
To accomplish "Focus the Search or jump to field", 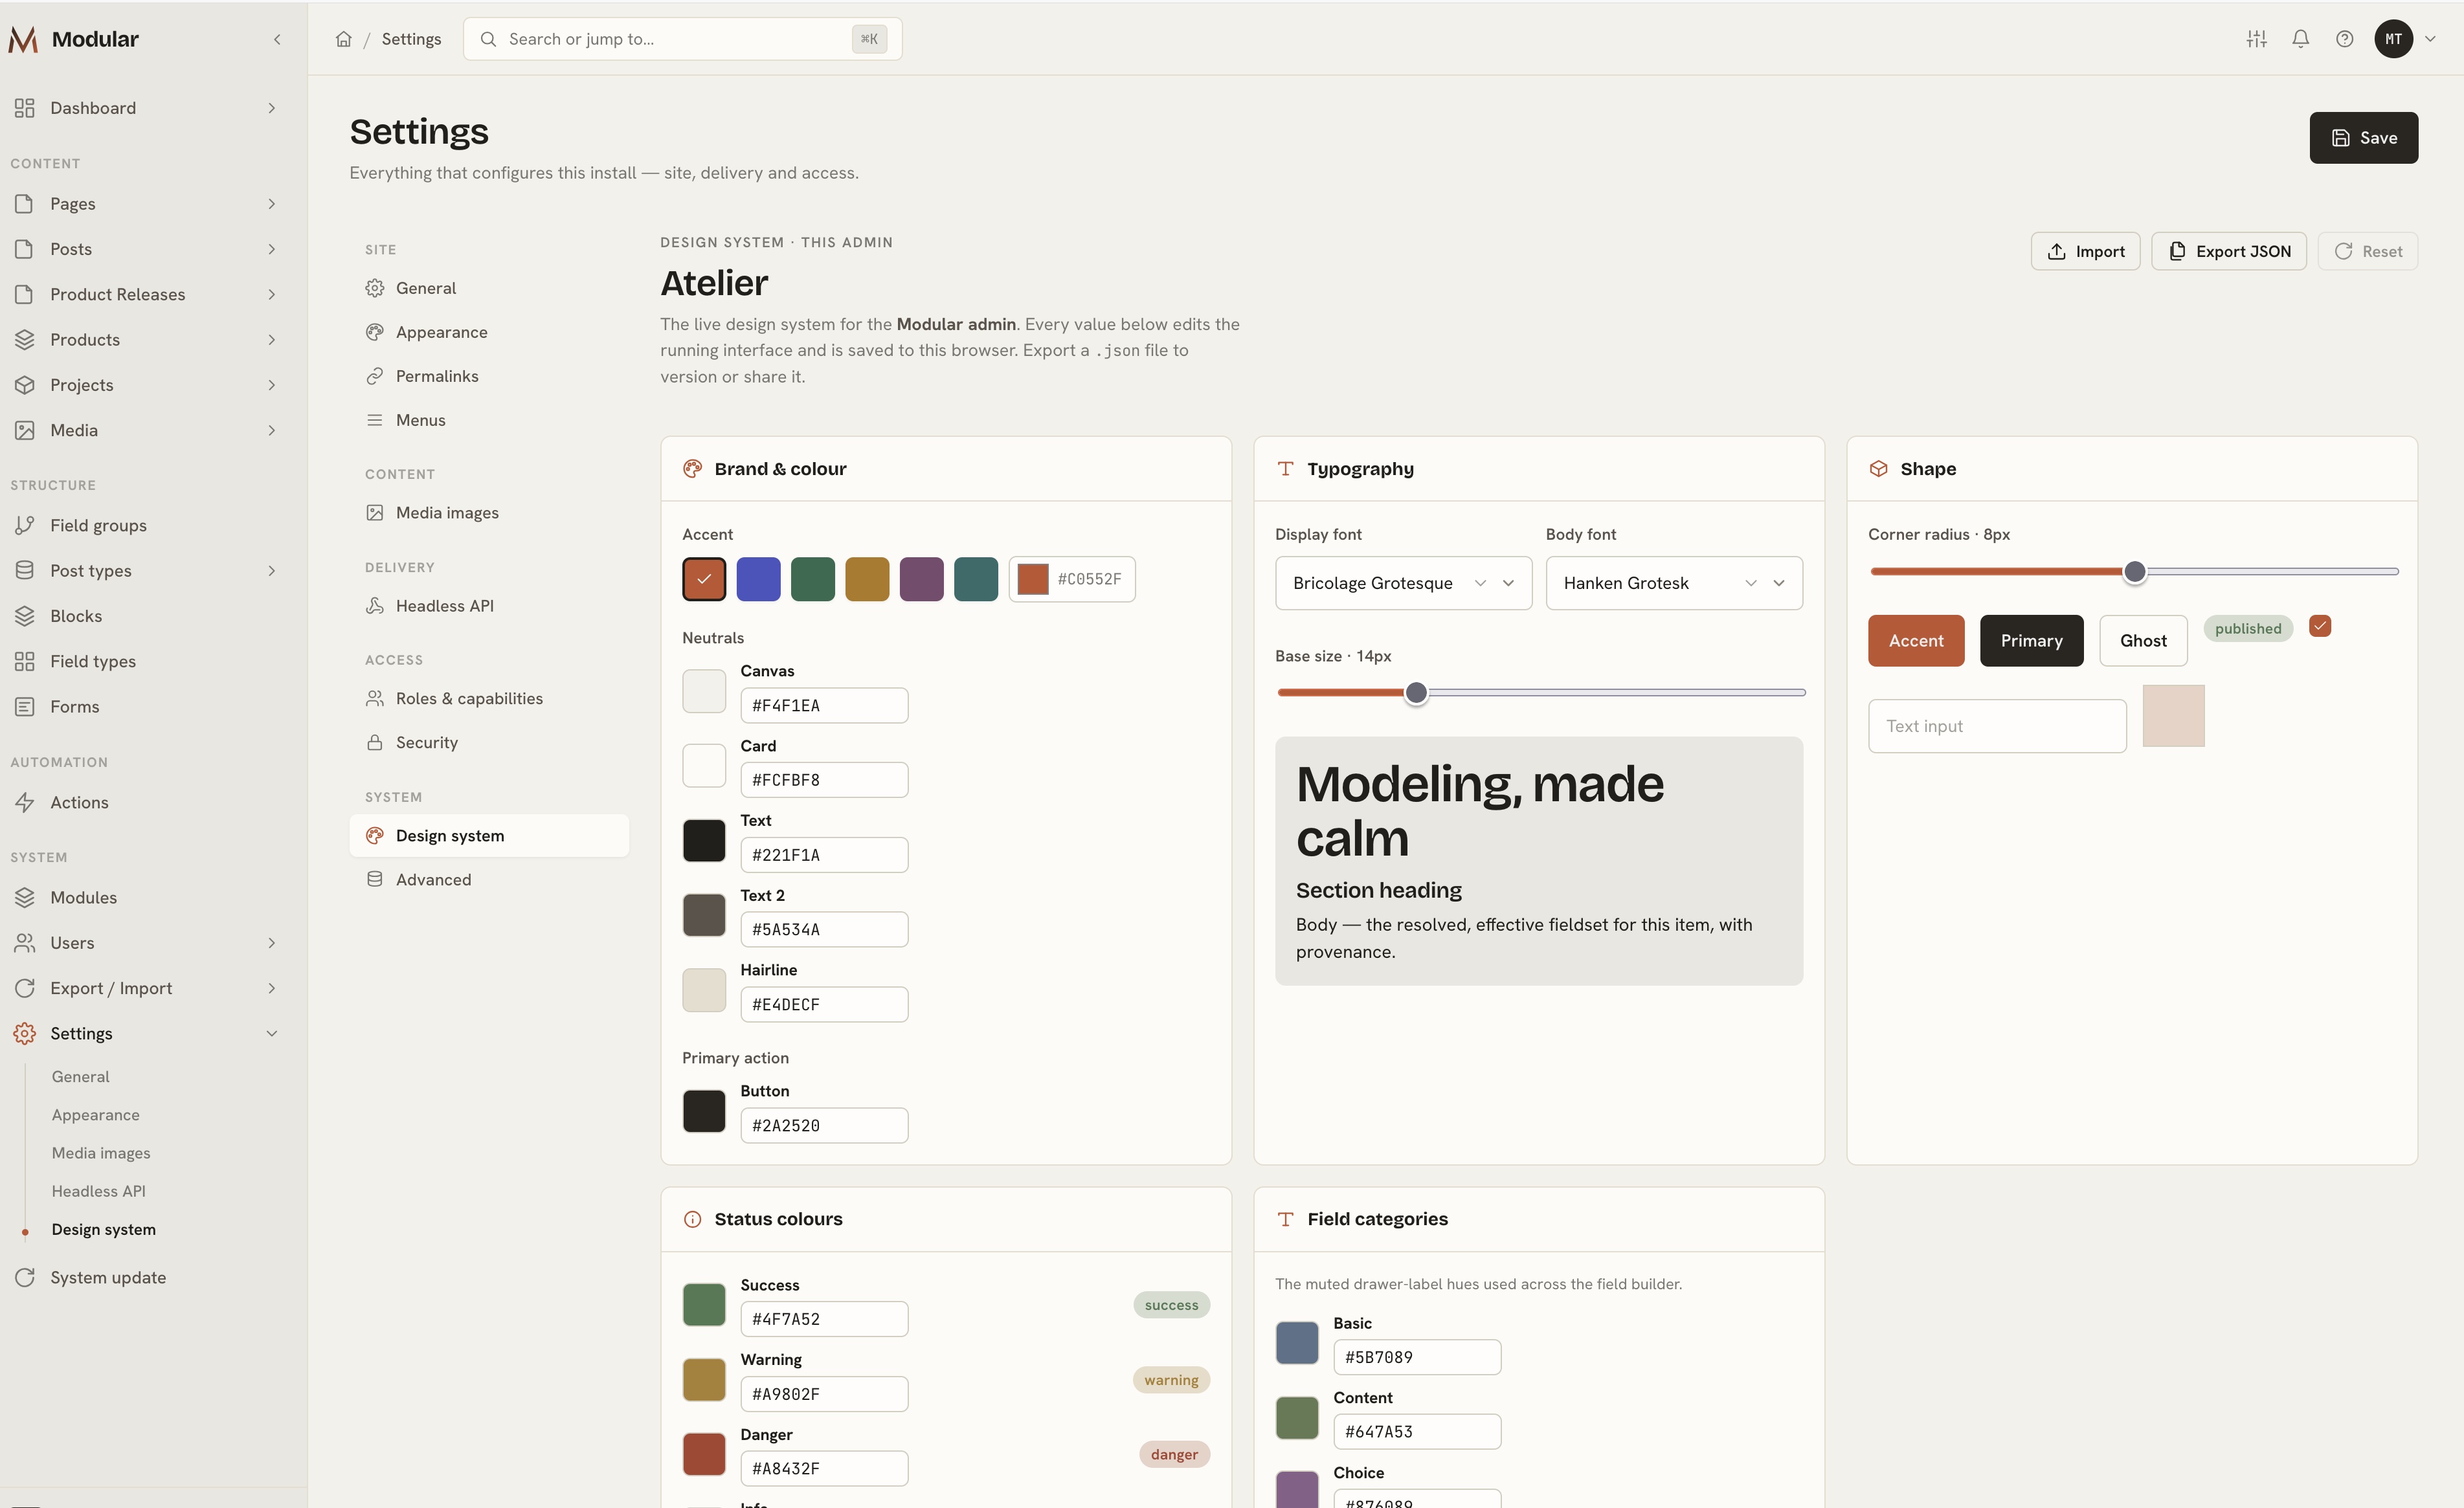I will click(682, 39).
